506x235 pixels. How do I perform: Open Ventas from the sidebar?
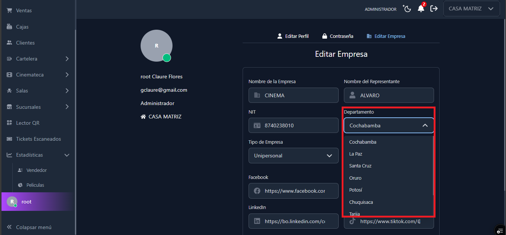click(24, 10)
